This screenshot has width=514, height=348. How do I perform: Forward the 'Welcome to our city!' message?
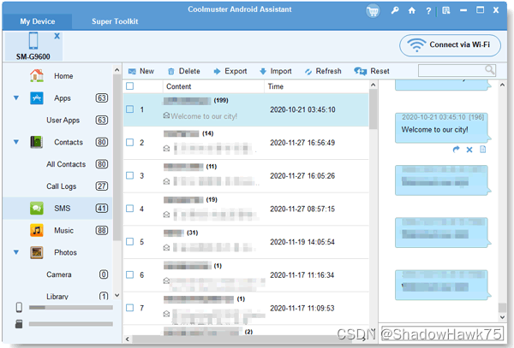click(456, 150)
